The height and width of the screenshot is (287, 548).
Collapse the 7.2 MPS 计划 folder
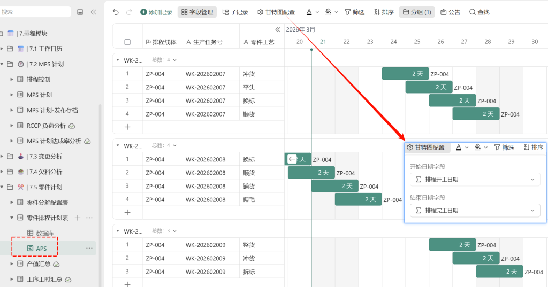tap(2, 64)
